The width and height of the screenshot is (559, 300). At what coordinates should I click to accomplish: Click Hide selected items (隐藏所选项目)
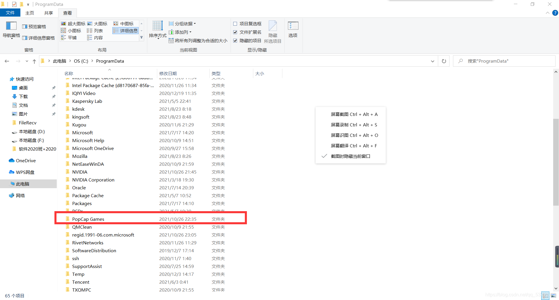pyautogui.click(x=273, y=32)
